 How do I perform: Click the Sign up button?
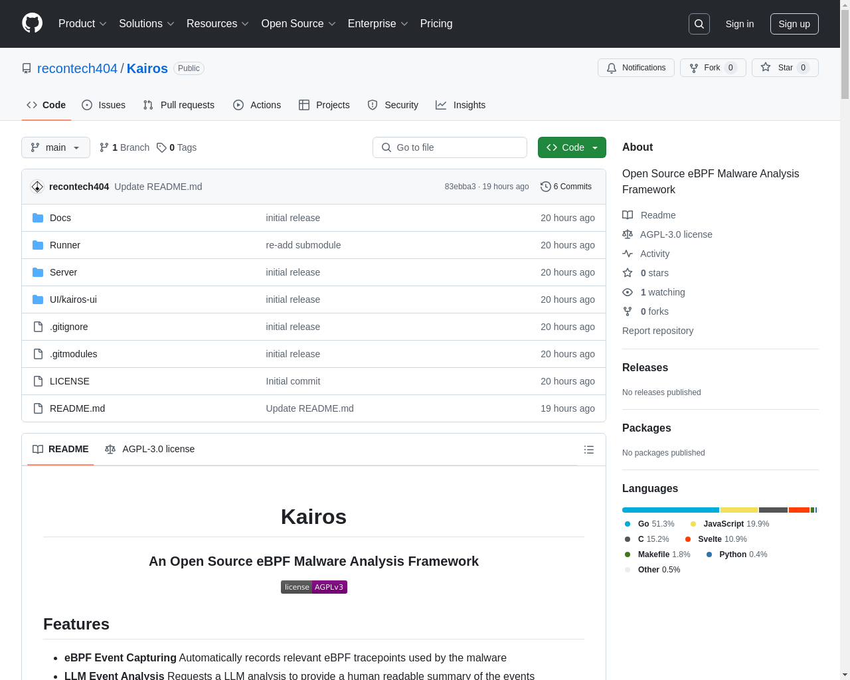[794, 24]
